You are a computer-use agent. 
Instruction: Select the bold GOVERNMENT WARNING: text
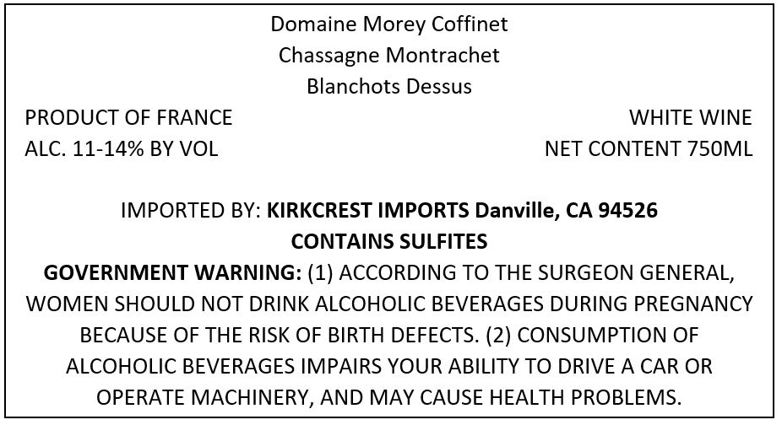click(172, 272)
